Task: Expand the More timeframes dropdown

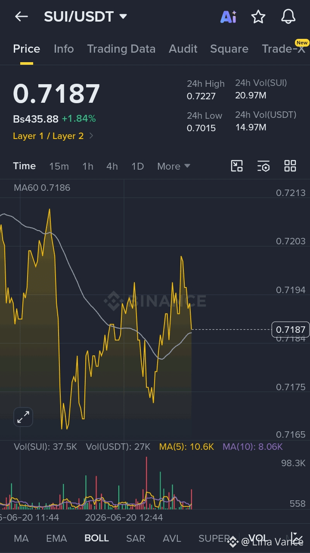Action: 174,166
